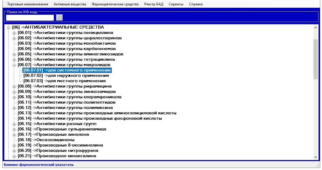Select [06.14] фосфоновой кислоты antibiotics item
The image size is (322, 170).
90,118
